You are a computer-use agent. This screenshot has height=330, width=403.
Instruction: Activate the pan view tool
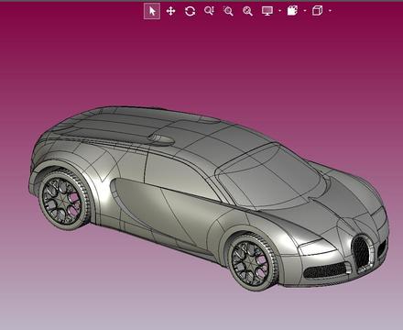tap(170, 11)
